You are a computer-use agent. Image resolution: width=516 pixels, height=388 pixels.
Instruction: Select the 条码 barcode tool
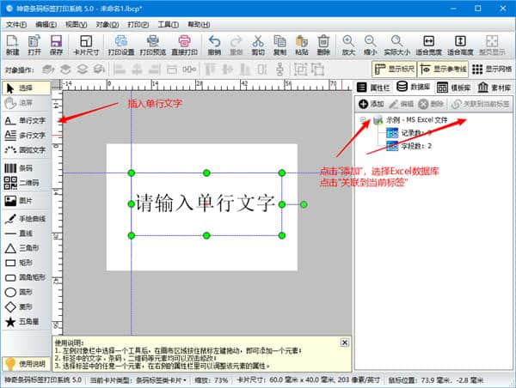click(26, 168)
